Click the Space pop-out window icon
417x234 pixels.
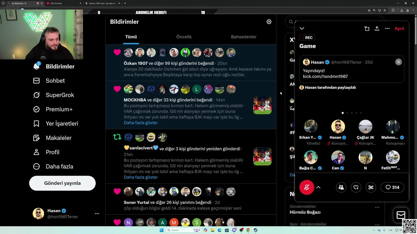click(x=367, y=29)
